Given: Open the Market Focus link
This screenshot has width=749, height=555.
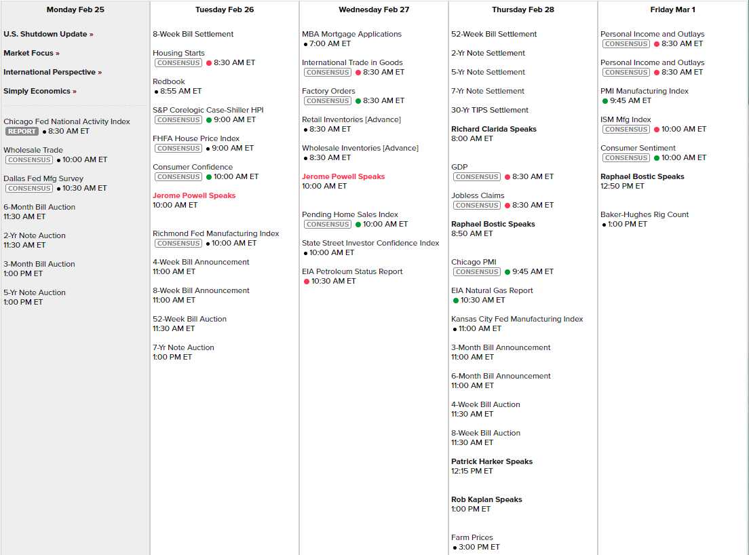Looking at the screenshot, I should coord(31,53).
